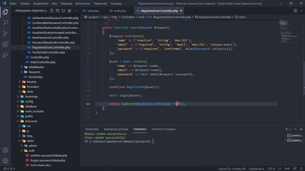
Task: Refresh the explorer tree
Action: pyautogui.click(x=63, y=11)
